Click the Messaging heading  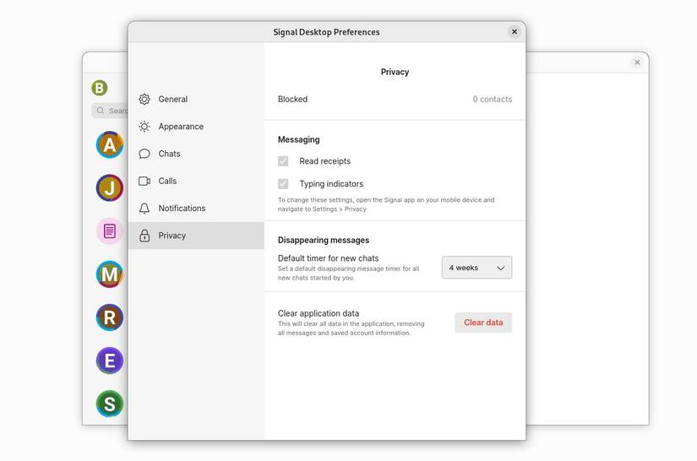point(299,139)
